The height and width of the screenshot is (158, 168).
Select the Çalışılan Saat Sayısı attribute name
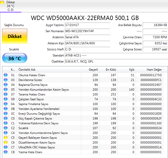coord(31,99)
